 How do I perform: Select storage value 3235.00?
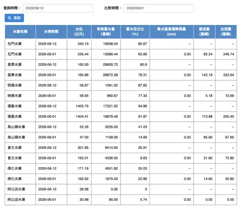point(111,127)
